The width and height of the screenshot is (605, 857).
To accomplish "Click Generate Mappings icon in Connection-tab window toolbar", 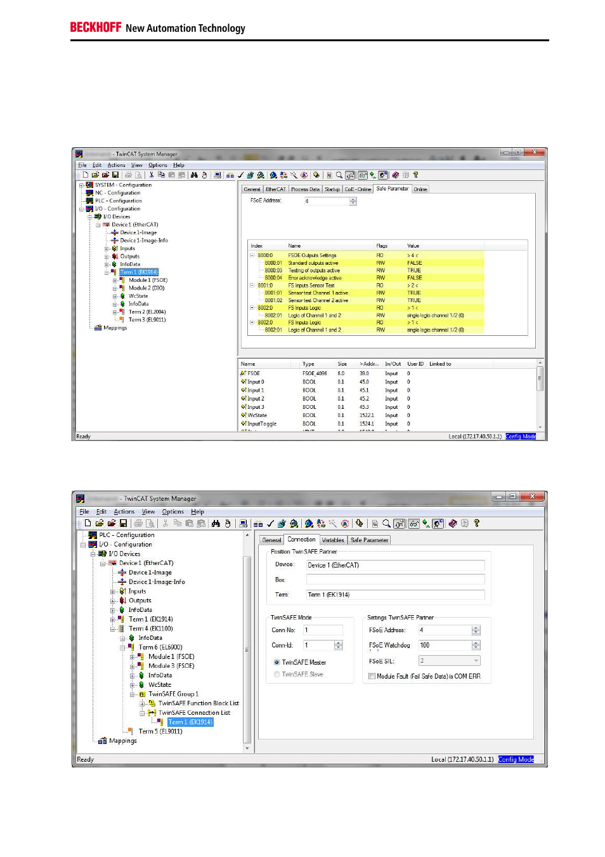I will 258,524.
